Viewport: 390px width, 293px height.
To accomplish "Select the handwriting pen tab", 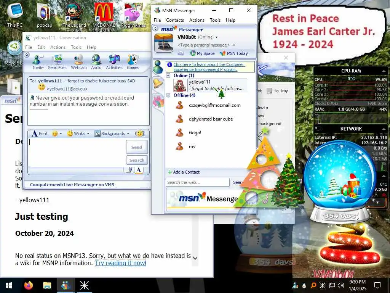I will click(129, 170).
